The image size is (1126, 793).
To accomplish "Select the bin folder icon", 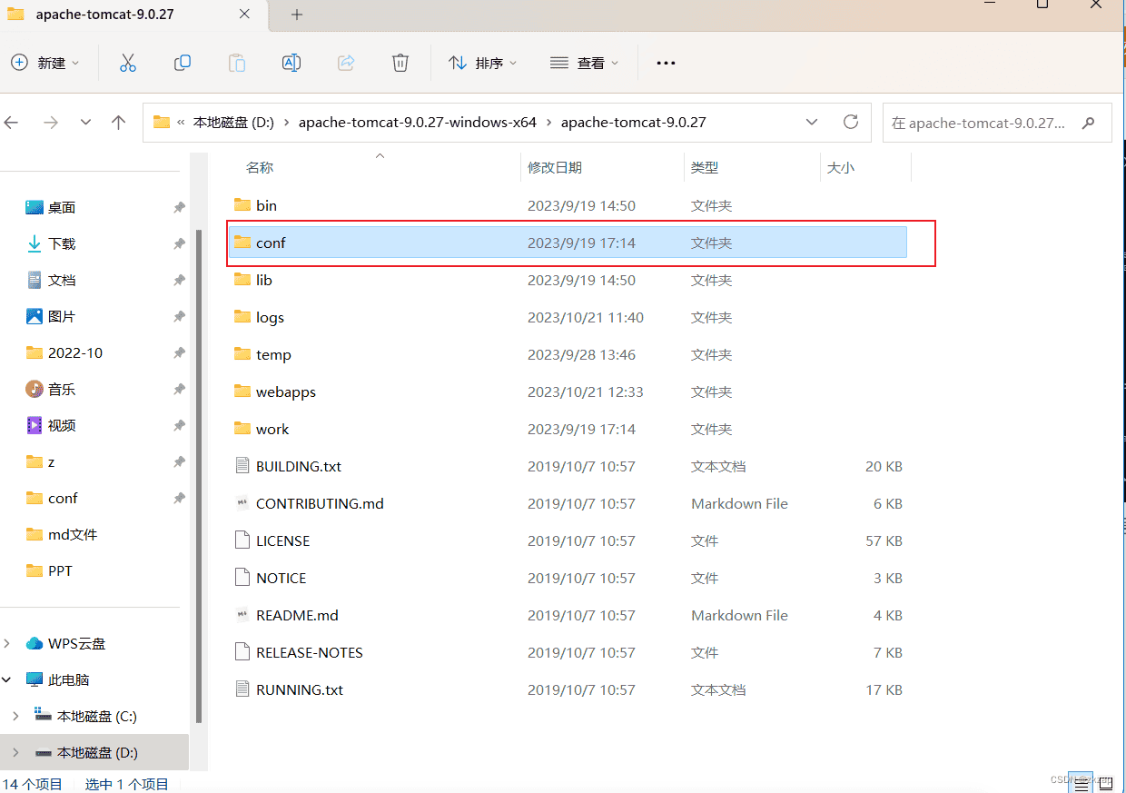I will 242,205.
